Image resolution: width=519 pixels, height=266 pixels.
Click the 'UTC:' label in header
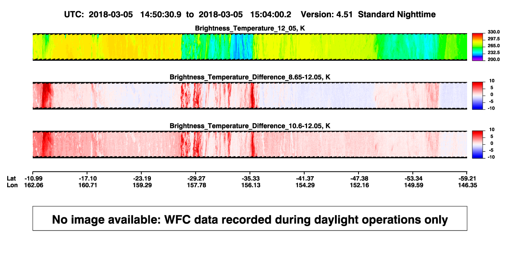73,14
